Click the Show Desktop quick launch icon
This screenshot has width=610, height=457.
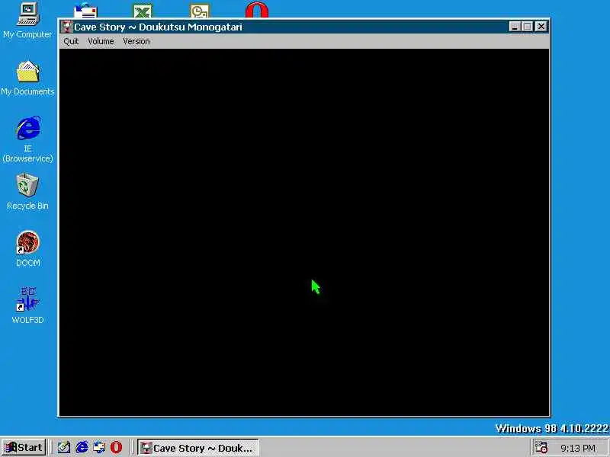(x=64, y=447)
